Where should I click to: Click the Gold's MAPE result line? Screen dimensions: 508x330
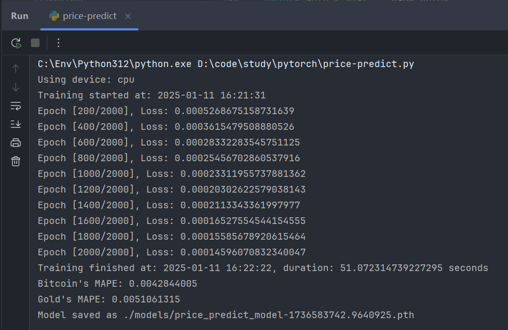108,300
